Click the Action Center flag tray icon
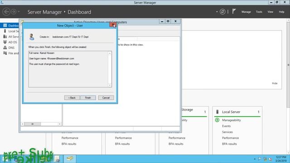290x163 pixels. pos(260,159)
